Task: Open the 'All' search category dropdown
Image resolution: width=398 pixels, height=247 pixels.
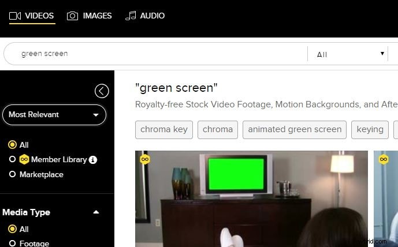Action: coord(348,54)
